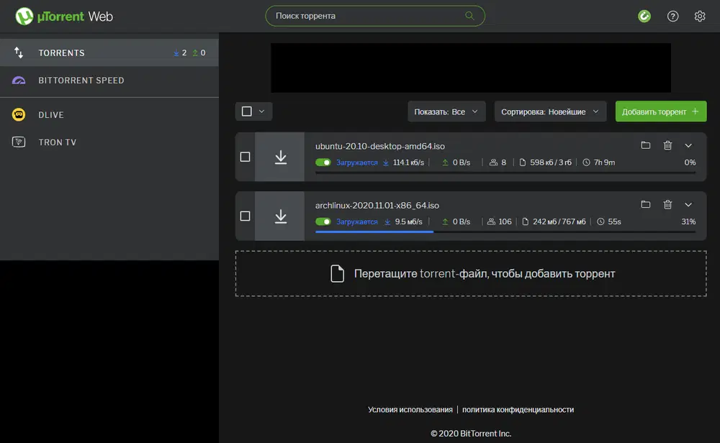720x443 pixels.
Task: Open the политика конфиденциальности link
Action: pyautogui.click(x=518, y=409)
